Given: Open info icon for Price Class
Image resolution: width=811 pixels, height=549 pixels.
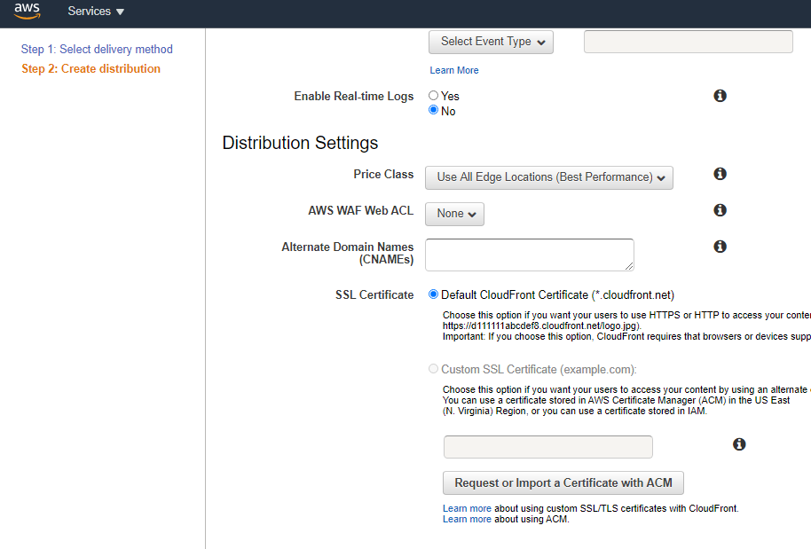Looking at the screenshot, I should (720, 174).
